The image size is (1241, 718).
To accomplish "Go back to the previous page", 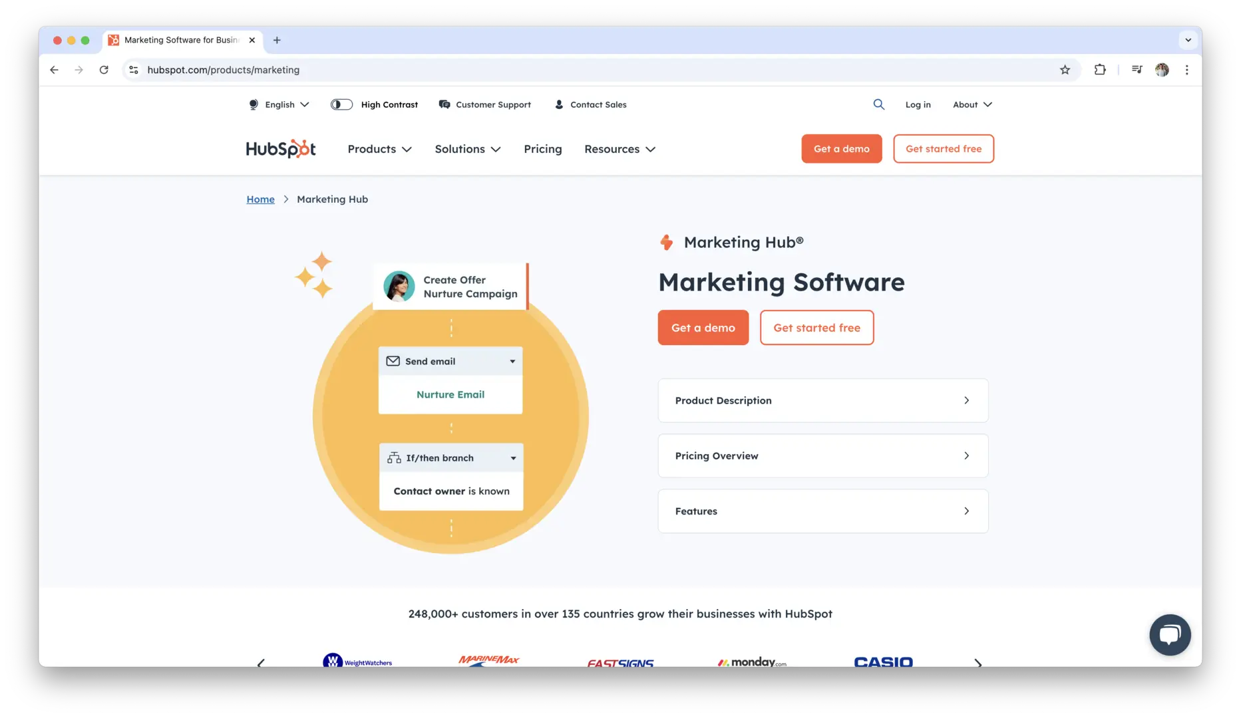I will (54, 70).
